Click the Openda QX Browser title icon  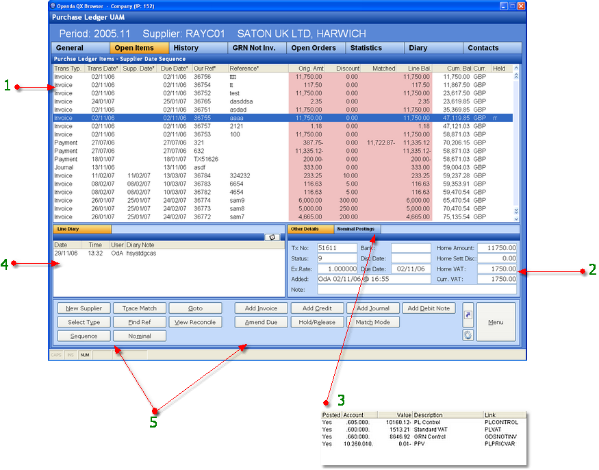[53, 5]
